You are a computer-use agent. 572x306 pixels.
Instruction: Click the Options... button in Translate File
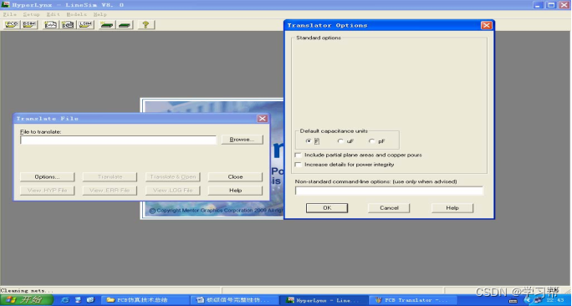click(x=47, y=177)
